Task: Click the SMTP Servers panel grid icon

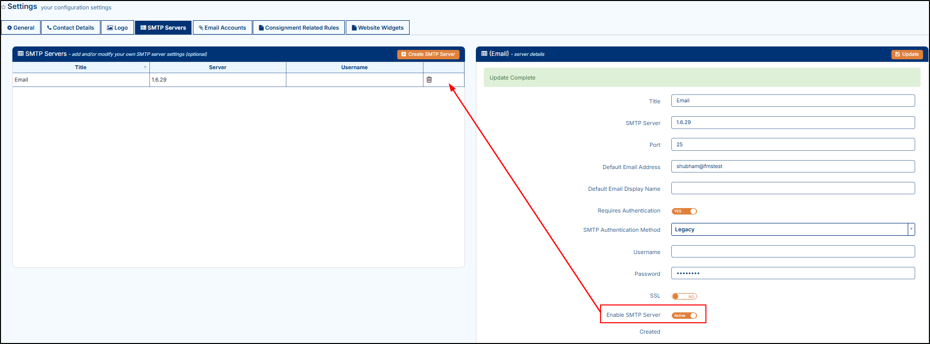Action: pos(21,54)
